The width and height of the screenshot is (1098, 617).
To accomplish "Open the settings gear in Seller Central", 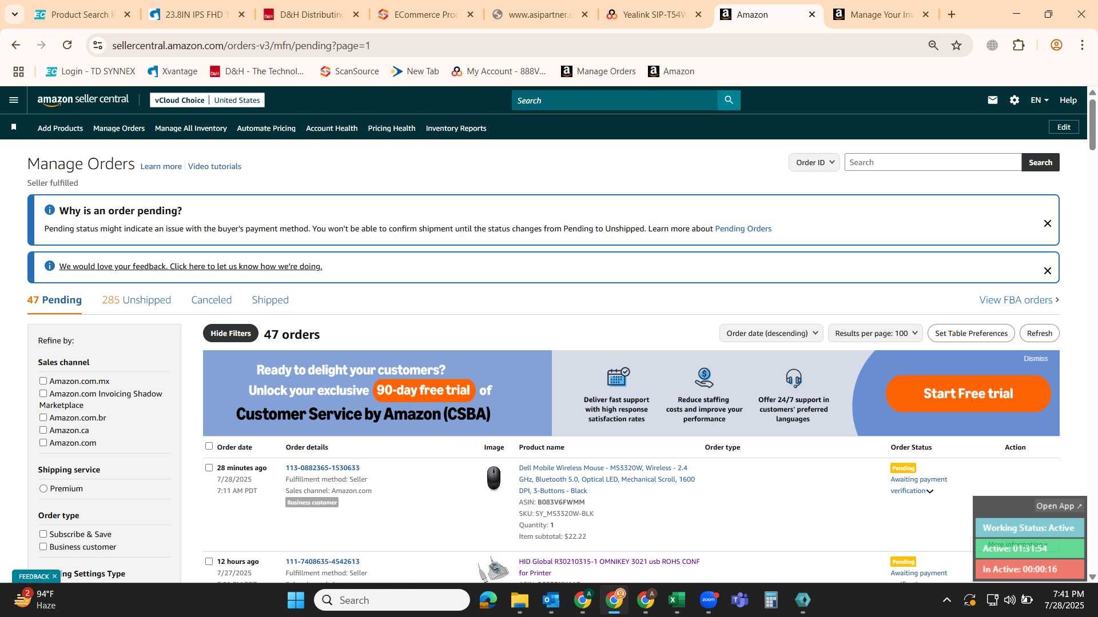I will tap(1015, 100).
